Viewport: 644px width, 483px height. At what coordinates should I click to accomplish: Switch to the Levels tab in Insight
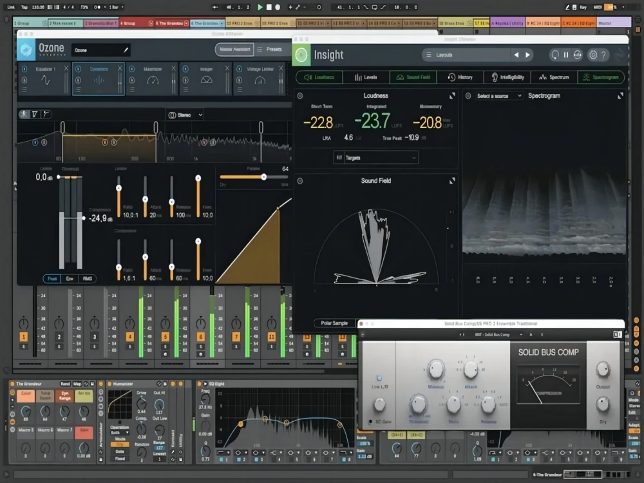pyautogui.click(x=366, y=77)
